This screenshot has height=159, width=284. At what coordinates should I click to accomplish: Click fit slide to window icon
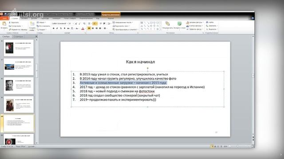pos(252,146)
